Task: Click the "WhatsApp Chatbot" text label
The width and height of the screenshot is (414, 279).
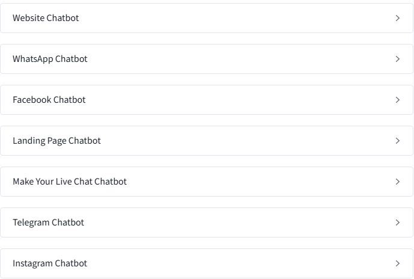Action: pyautogui.click(x=50, y=59)
